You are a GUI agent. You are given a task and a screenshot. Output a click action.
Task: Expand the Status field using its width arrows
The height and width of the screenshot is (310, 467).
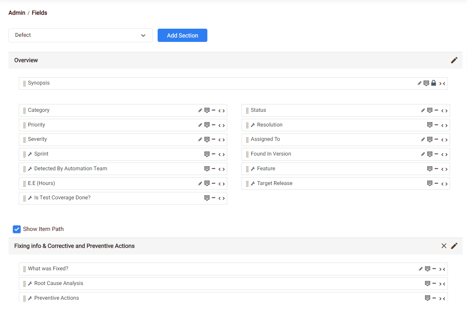point(444,110)
